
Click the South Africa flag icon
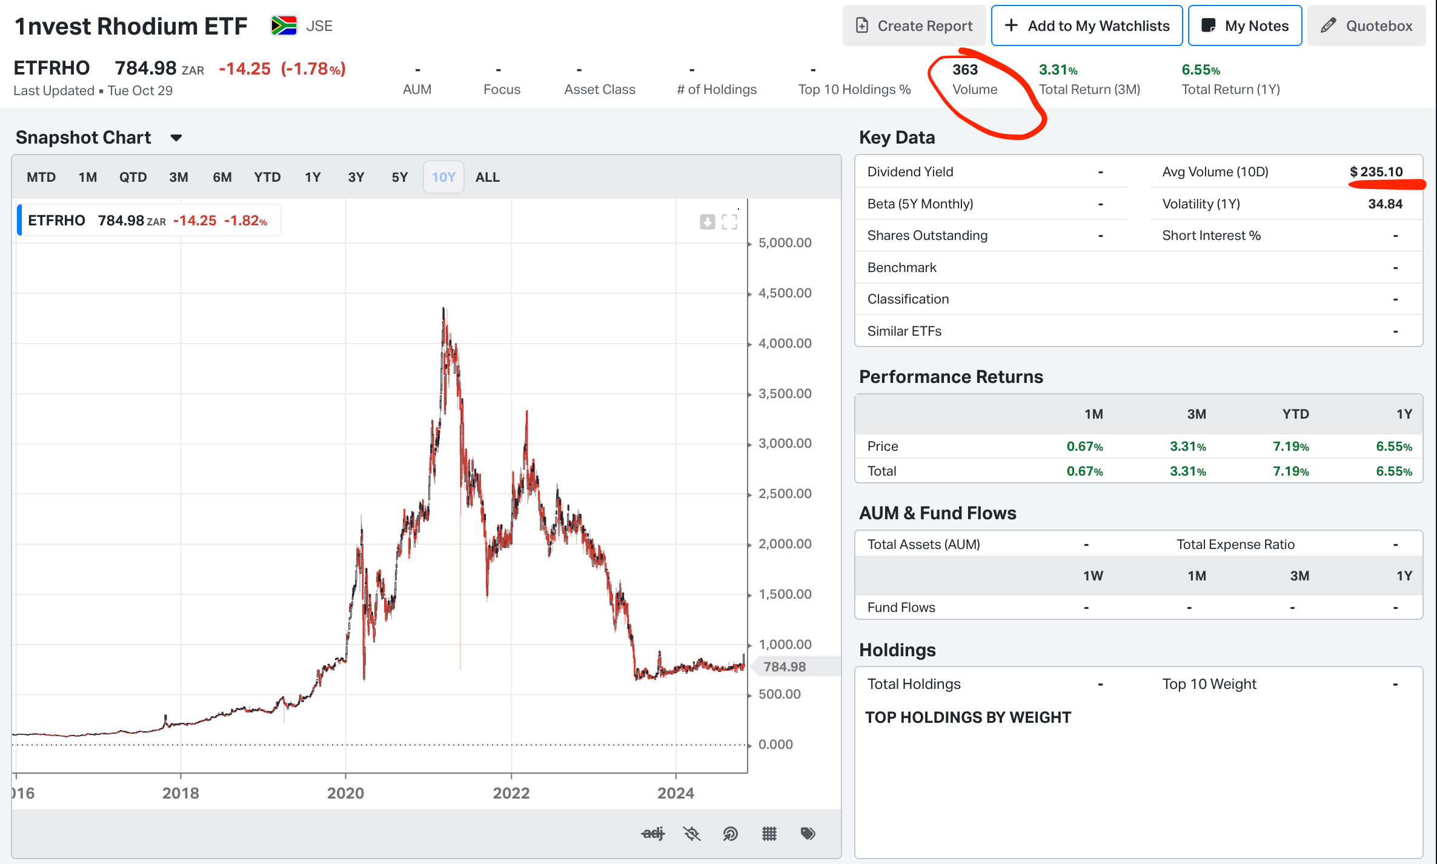coord(284,25)
